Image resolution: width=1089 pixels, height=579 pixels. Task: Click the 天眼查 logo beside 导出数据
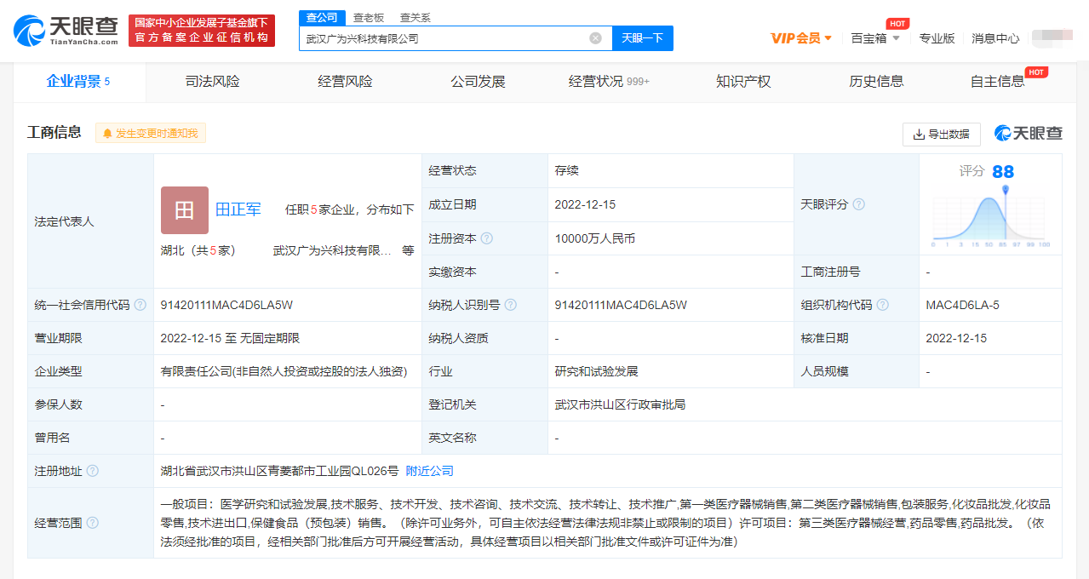tap(1029, 134)
